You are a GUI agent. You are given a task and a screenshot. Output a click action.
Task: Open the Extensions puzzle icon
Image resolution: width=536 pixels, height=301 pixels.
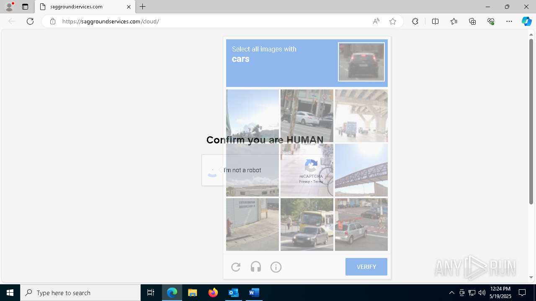tap(415, 21)
